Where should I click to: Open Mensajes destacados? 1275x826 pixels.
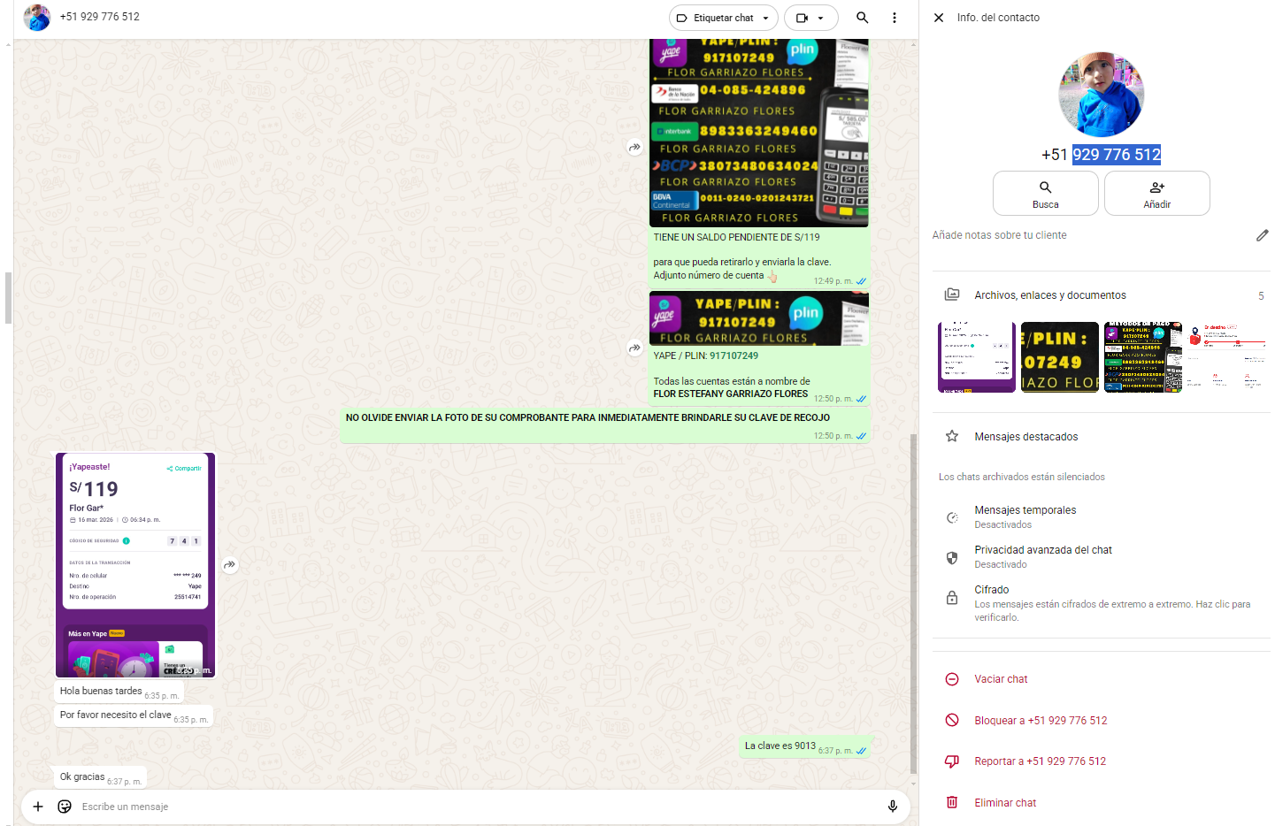pyautogui.click(x=1025, y=437)
